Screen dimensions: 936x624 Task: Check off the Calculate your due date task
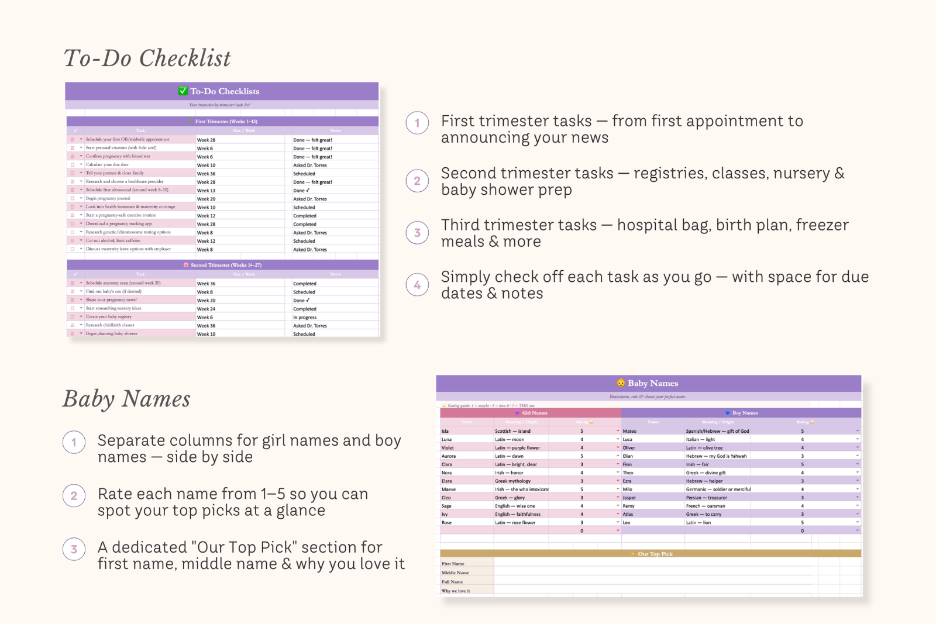click(72, 165)
